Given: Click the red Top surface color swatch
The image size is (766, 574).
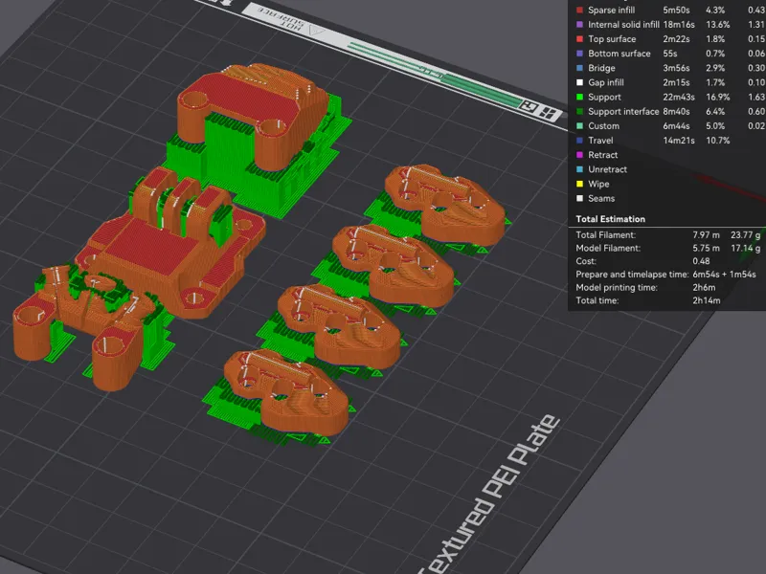Looking at the screenshot, I should [580, 39].
